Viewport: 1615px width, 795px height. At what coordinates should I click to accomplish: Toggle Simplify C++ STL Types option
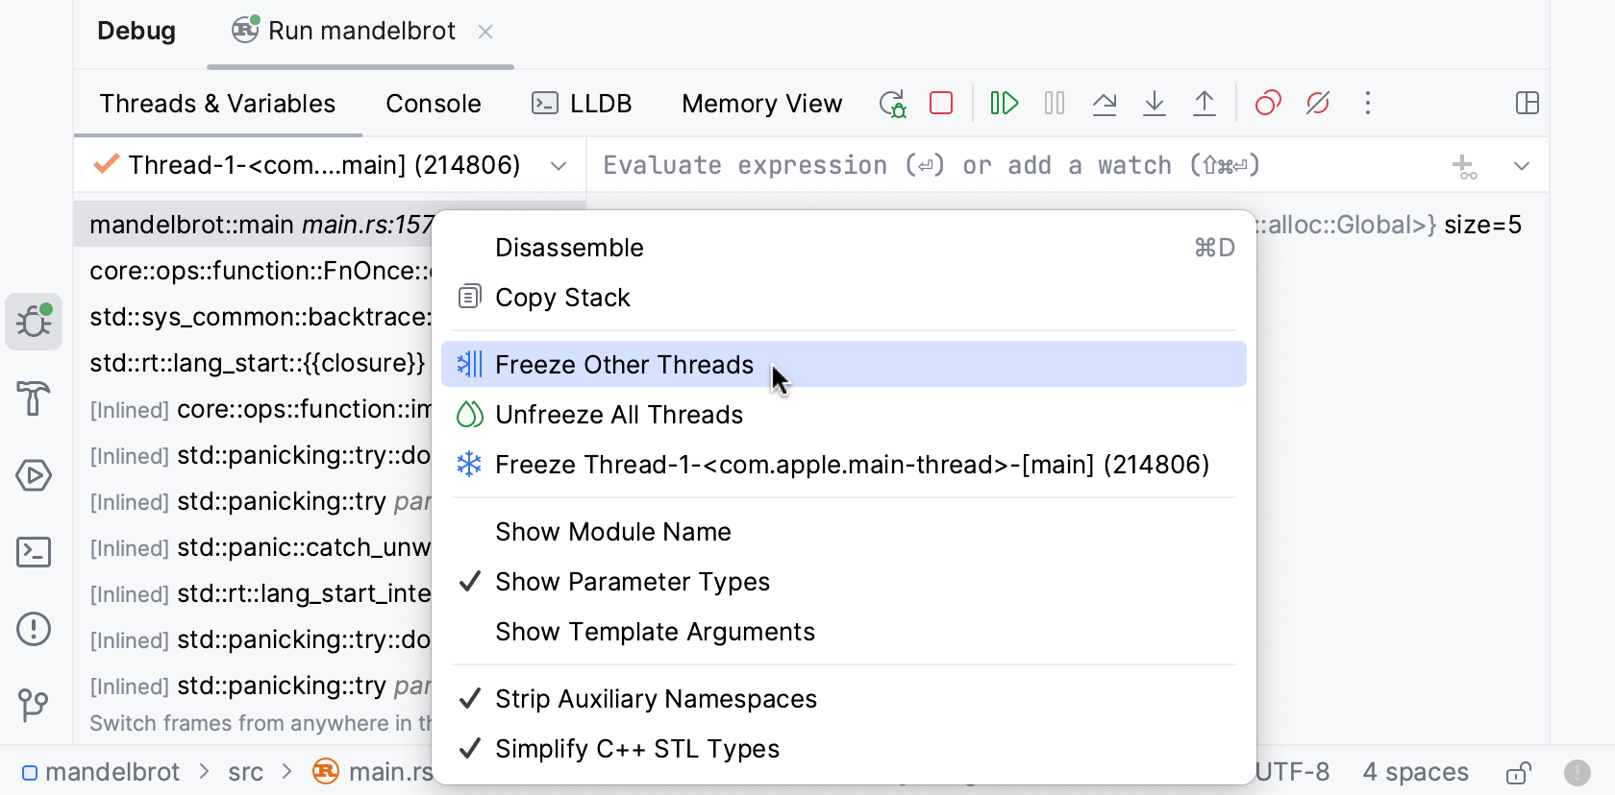[x=637, y=749]
